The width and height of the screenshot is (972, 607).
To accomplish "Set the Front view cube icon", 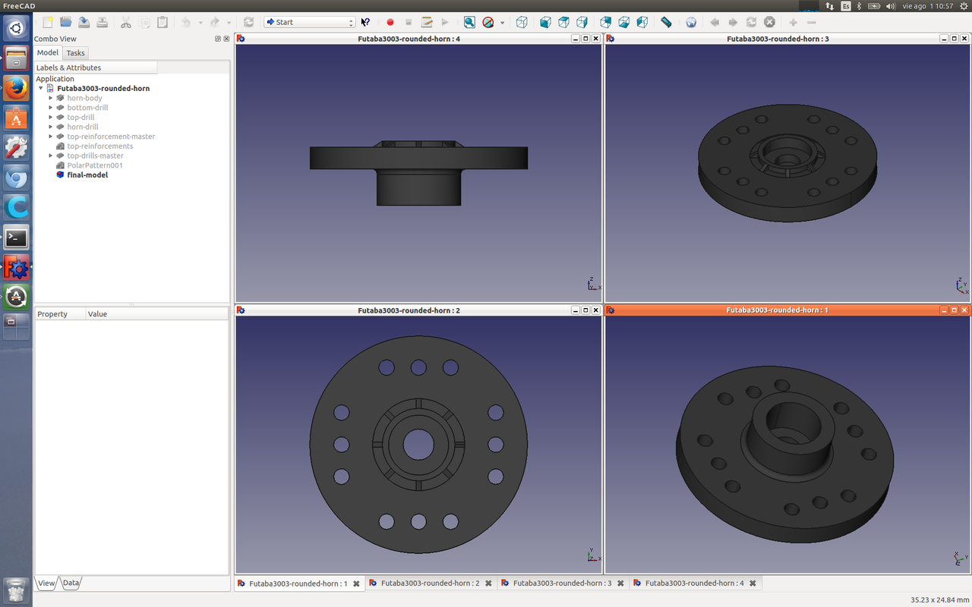I will [x=545, y=23].
